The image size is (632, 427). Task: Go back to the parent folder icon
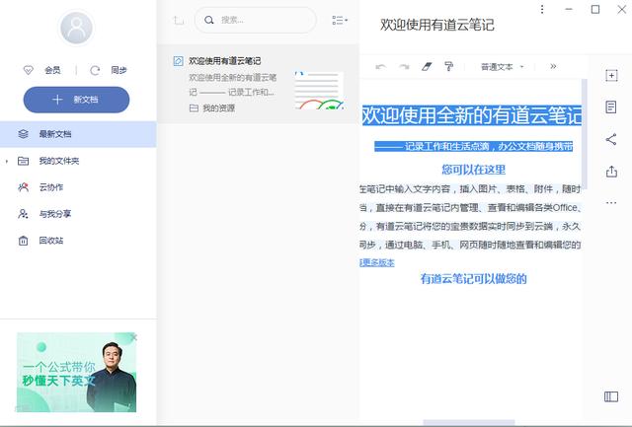click(x=179, y=20)
